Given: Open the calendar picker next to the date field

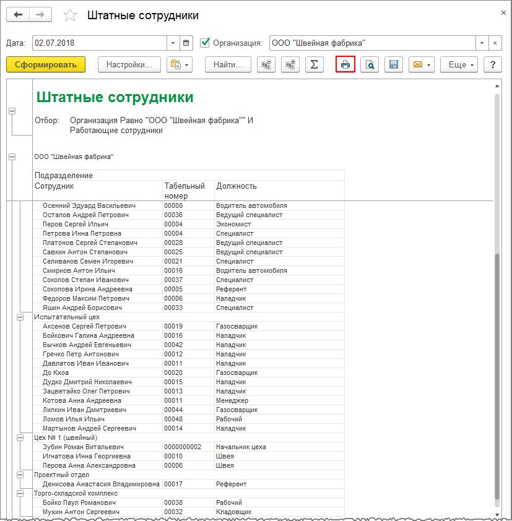Looking at the screenshot, I should click(x=186, y=43).
